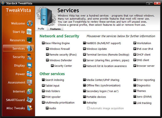Viewport: 162px width, 118px height.
Task: Enable the Autoplay service
Action: [85, 102]
